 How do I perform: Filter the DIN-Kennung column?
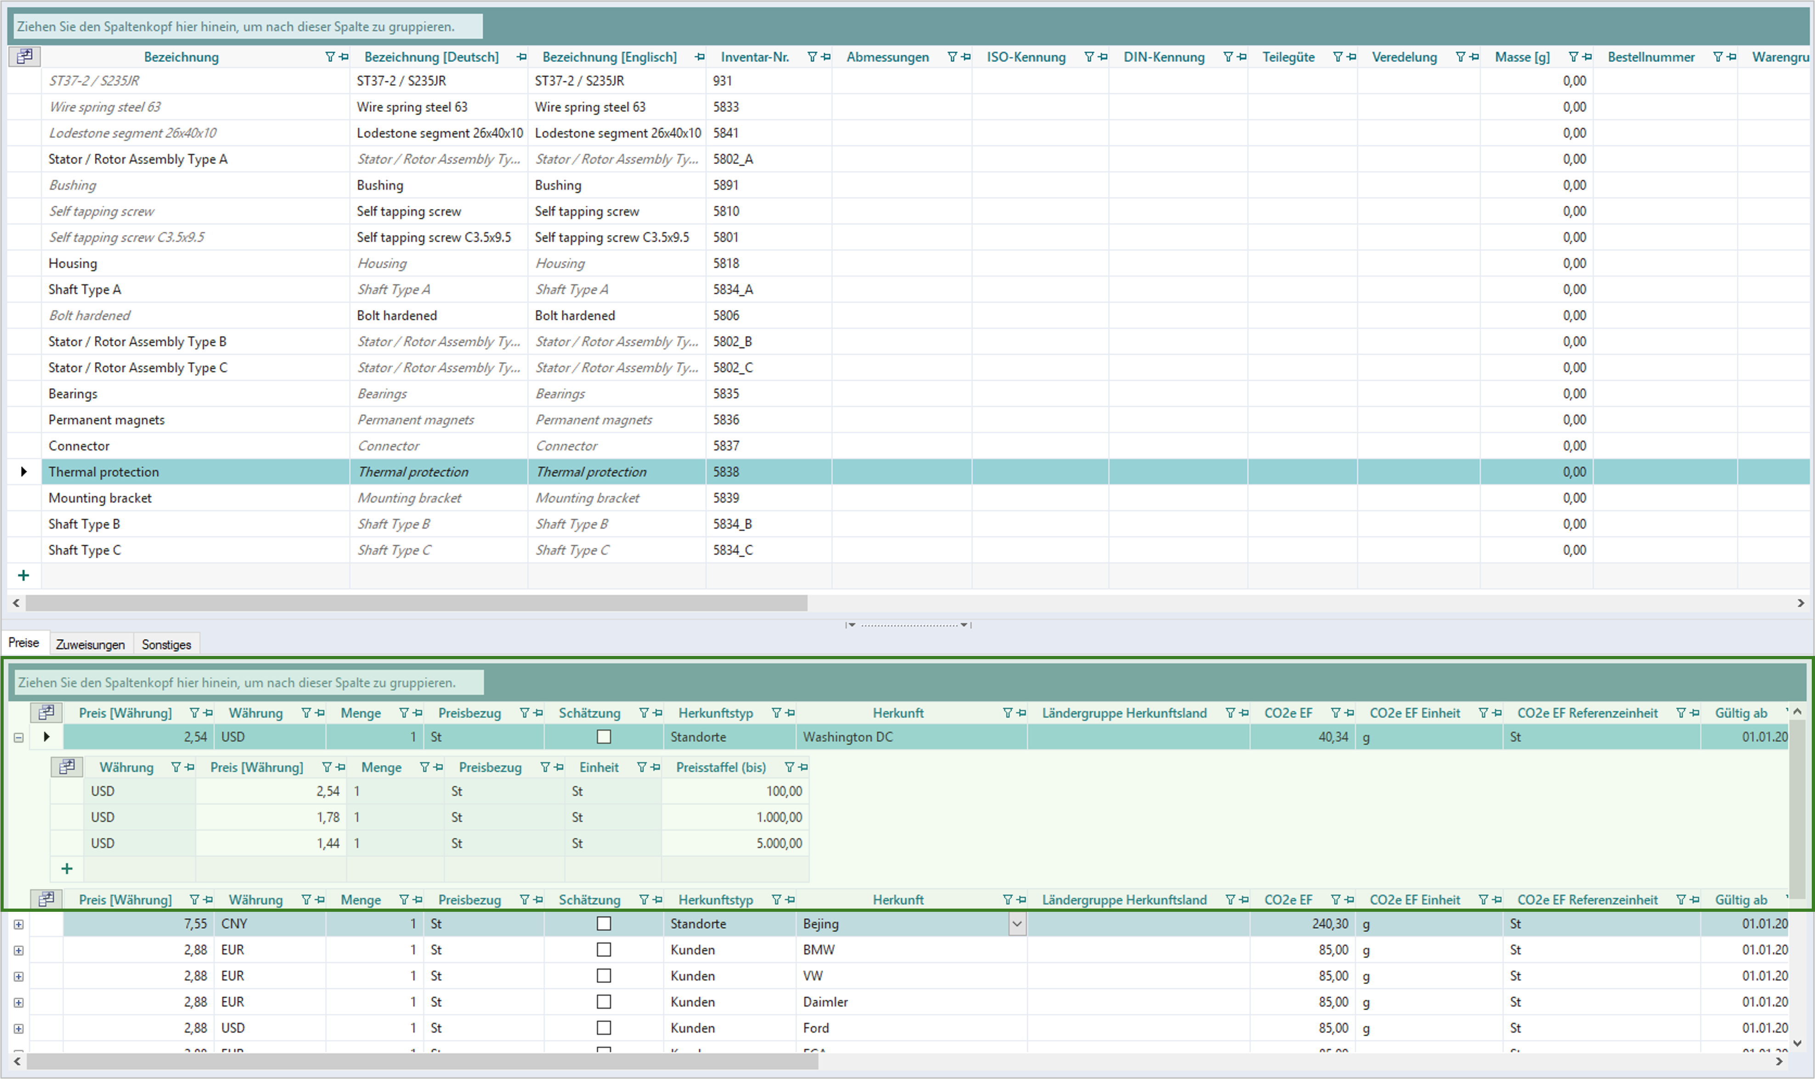click(1227, 56)
